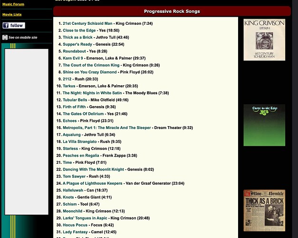The height and width of the screenshot is (238, 298).
Task: Open Larks' Tongues in Aspic link
Action: 85,218
